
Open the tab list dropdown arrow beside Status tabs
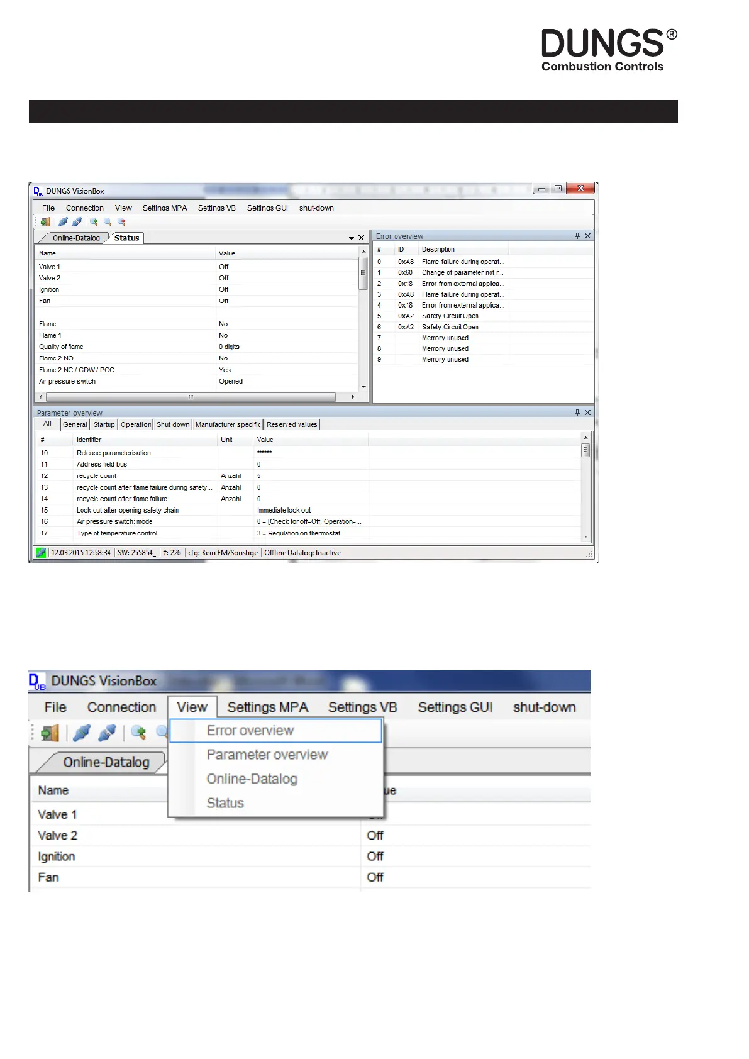352,238
